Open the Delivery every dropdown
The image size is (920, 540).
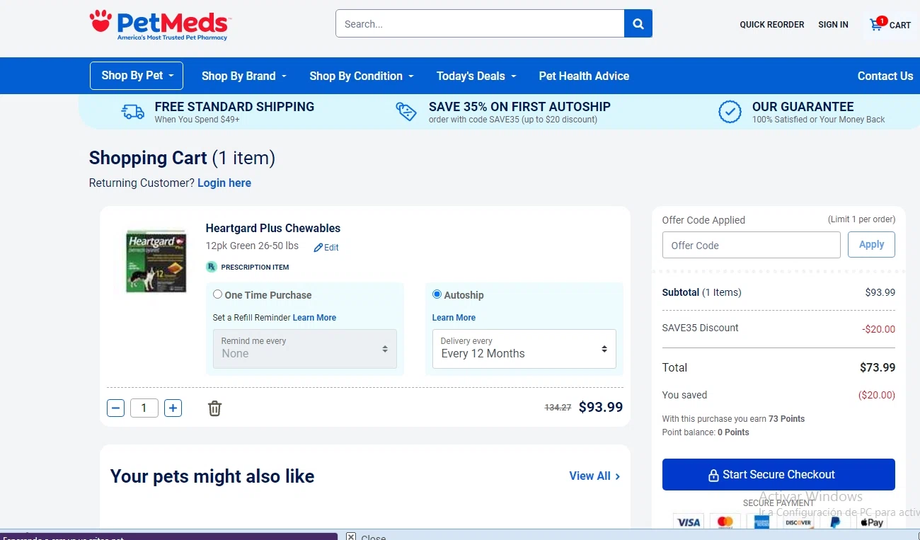tap(524, 348)
